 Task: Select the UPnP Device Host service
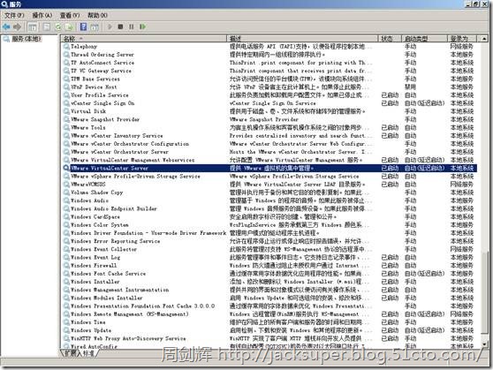click(x=94, y=87)
